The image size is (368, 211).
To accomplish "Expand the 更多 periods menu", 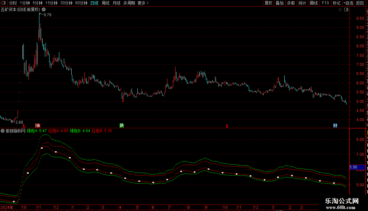I will pyautogui.click(x=143, y=3).
